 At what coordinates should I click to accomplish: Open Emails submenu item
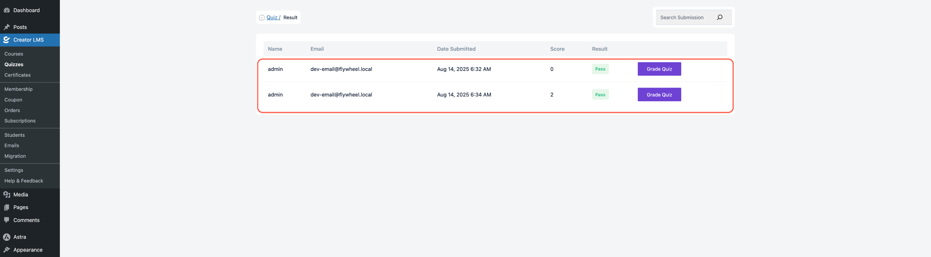coord(12,146)
